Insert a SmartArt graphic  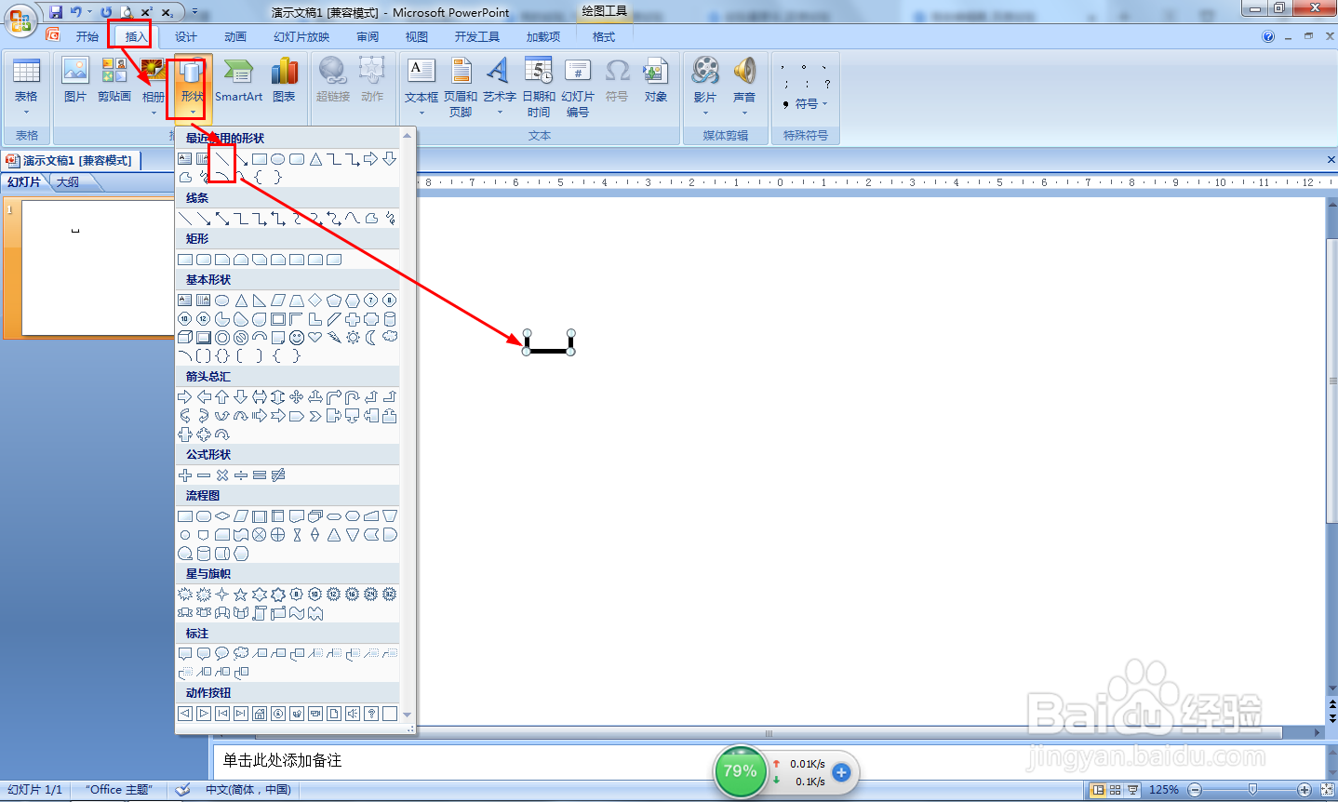(x=238, y=79)
